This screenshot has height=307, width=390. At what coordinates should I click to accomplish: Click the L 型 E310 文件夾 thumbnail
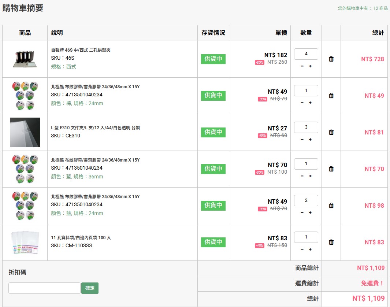25,132
